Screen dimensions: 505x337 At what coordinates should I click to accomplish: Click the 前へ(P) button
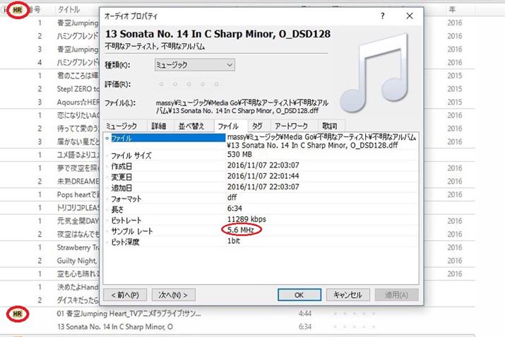coord(125,295)
